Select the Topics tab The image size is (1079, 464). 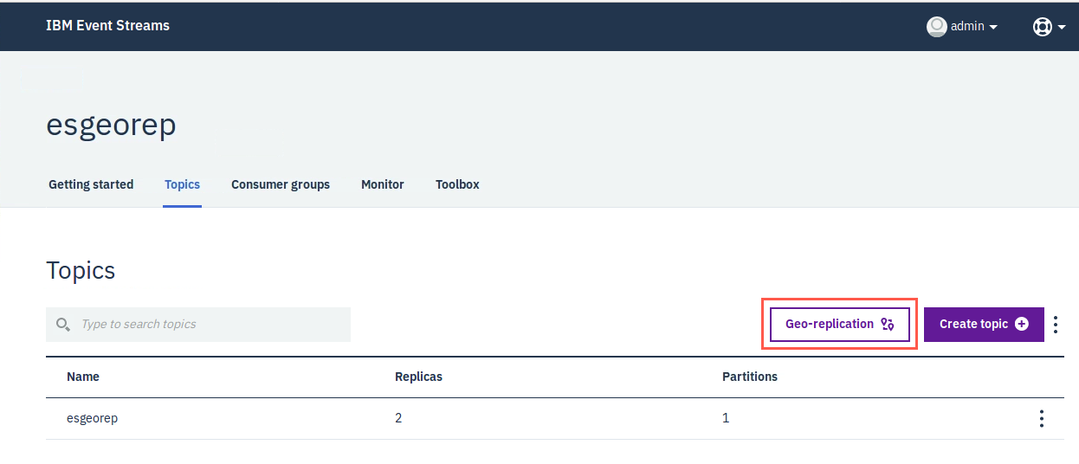[x=182, y=184]
